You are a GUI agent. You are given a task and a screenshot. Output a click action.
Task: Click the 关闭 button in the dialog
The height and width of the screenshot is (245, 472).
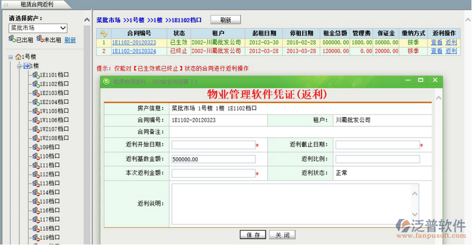pos(282,235)
